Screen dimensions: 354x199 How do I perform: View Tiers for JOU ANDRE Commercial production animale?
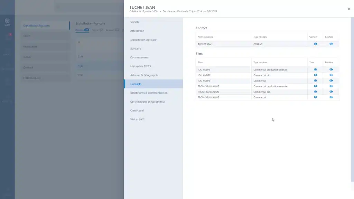[x=315, y=69]
